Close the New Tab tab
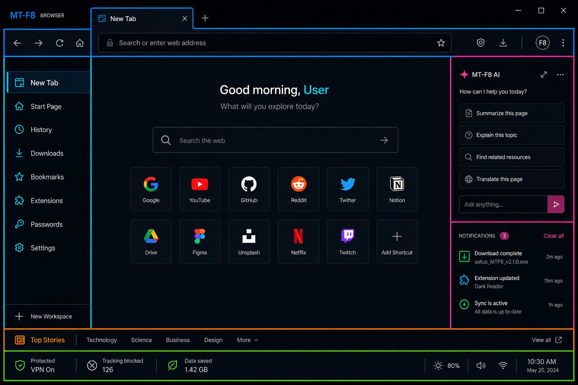Screen dimensions: 578x385 pyautogui.click(x=185, y=18)
